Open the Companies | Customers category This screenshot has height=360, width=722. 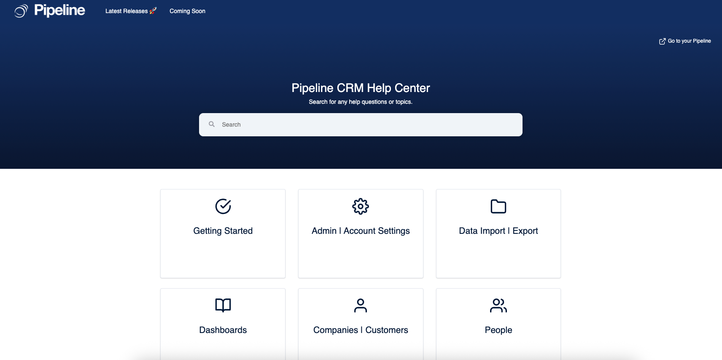tap(361, 324)
